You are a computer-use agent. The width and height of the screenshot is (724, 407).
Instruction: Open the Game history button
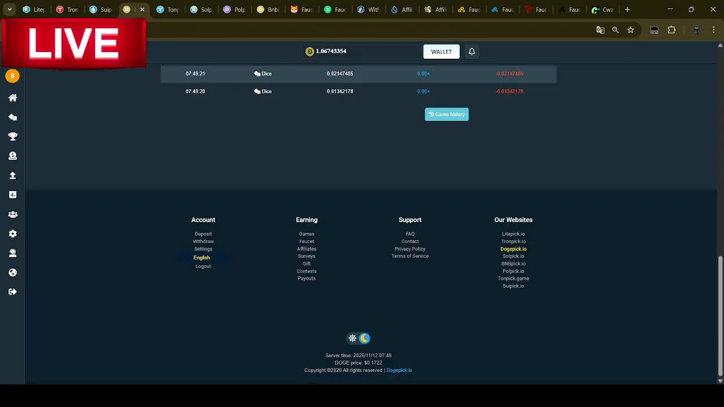(x=447, y=114)
